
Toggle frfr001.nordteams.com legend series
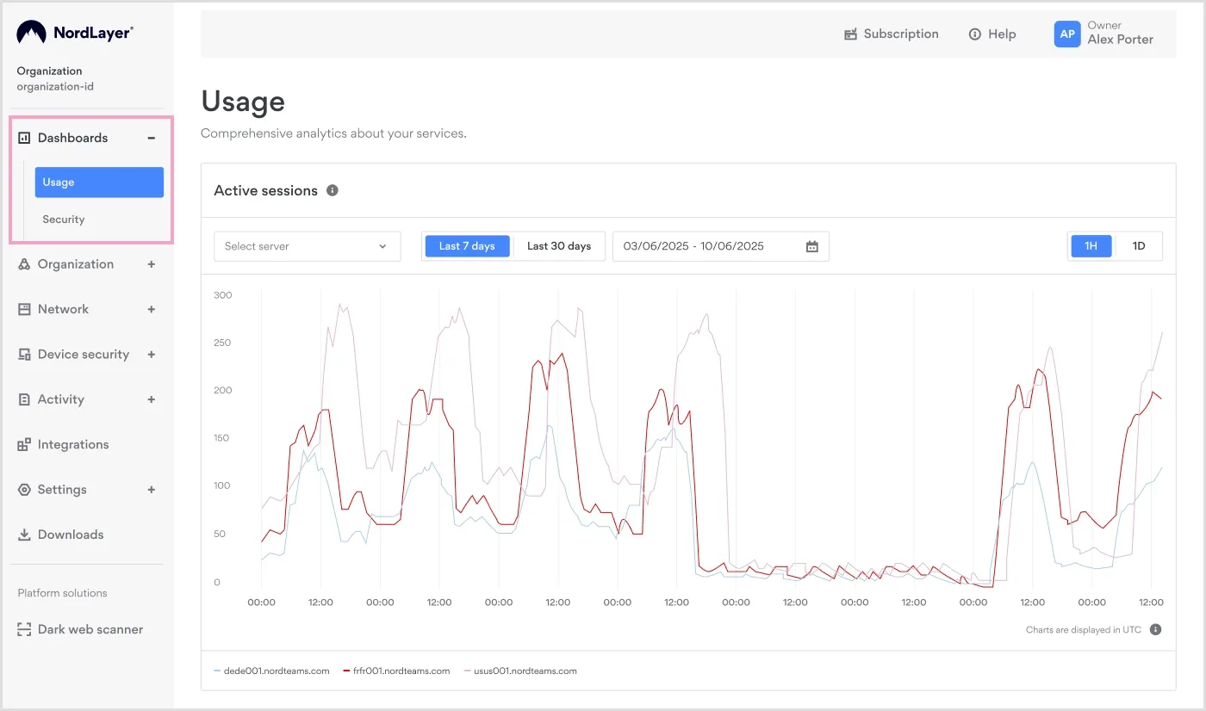click(x=397, y=671)
